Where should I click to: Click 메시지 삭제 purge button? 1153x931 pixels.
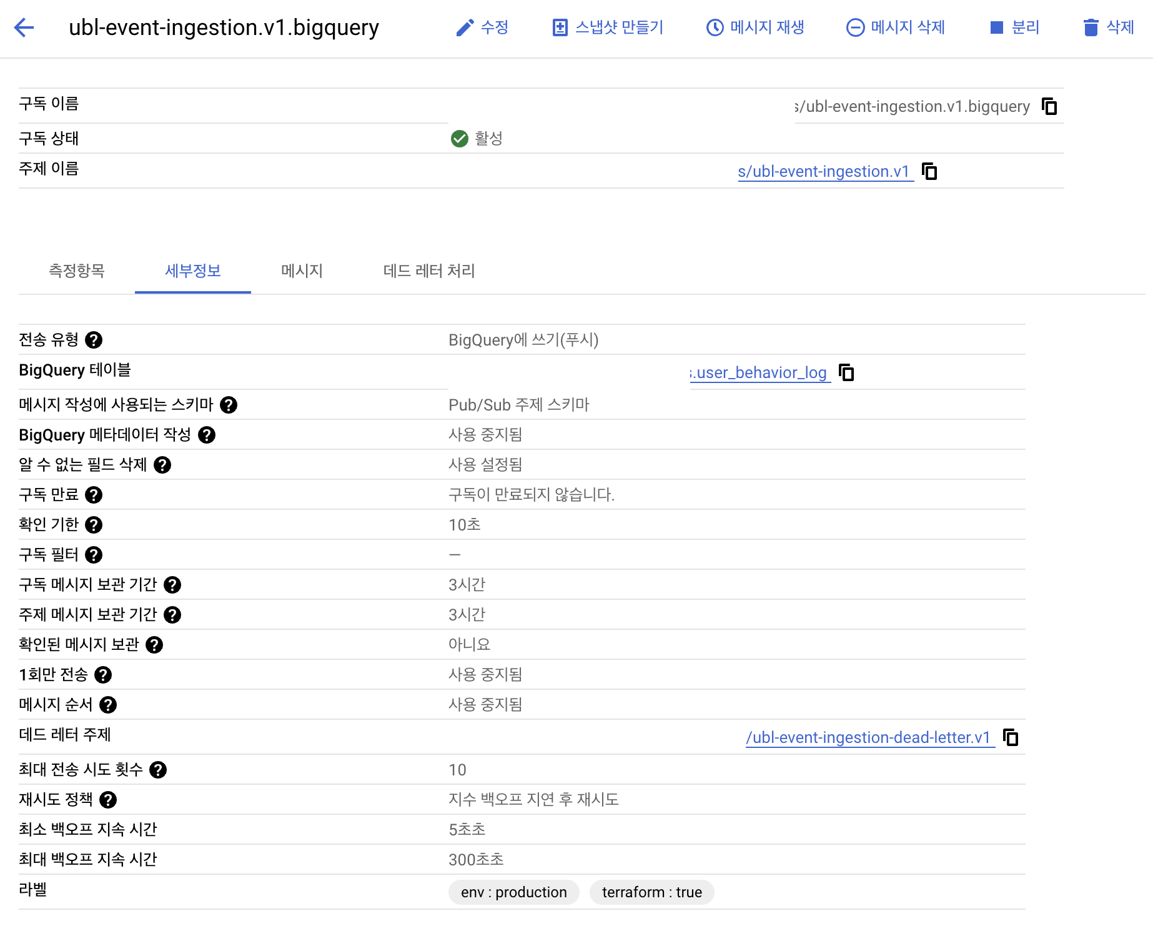pos(895,27)
